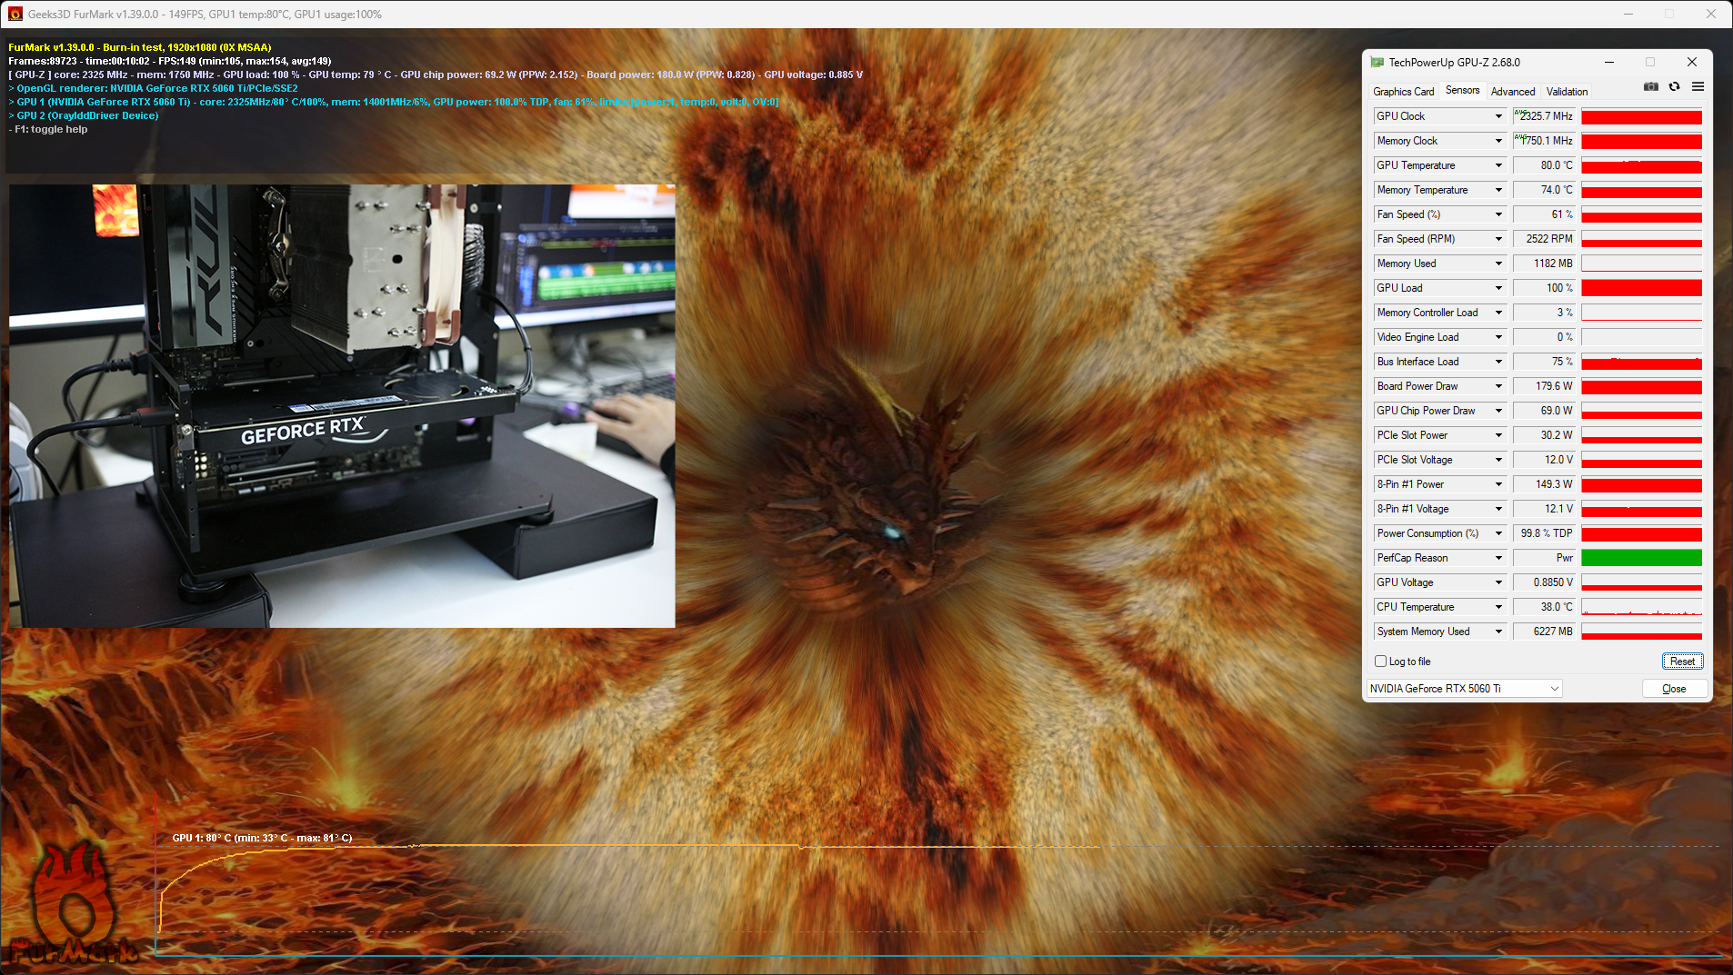Open the PerfCap Reason sensor dropdown
Image resolution: width=1733 pixels, height=975 pixels.
click(1498, 558)
